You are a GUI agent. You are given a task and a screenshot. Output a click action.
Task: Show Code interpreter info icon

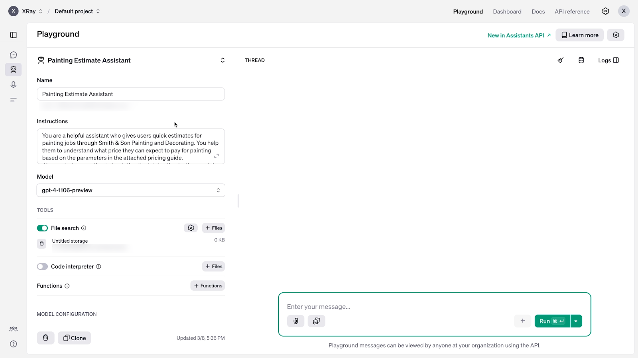98,267
